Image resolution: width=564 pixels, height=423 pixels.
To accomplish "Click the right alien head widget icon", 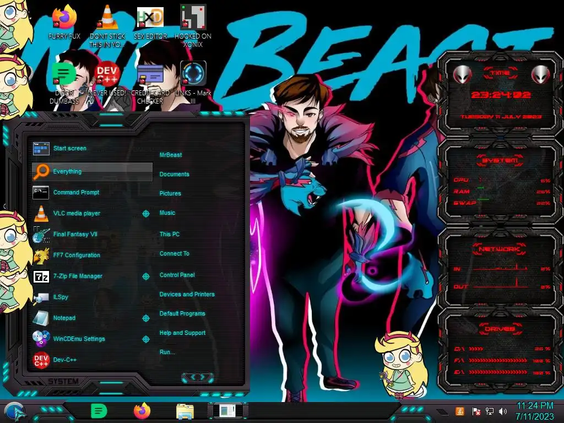I will (541, 75).
